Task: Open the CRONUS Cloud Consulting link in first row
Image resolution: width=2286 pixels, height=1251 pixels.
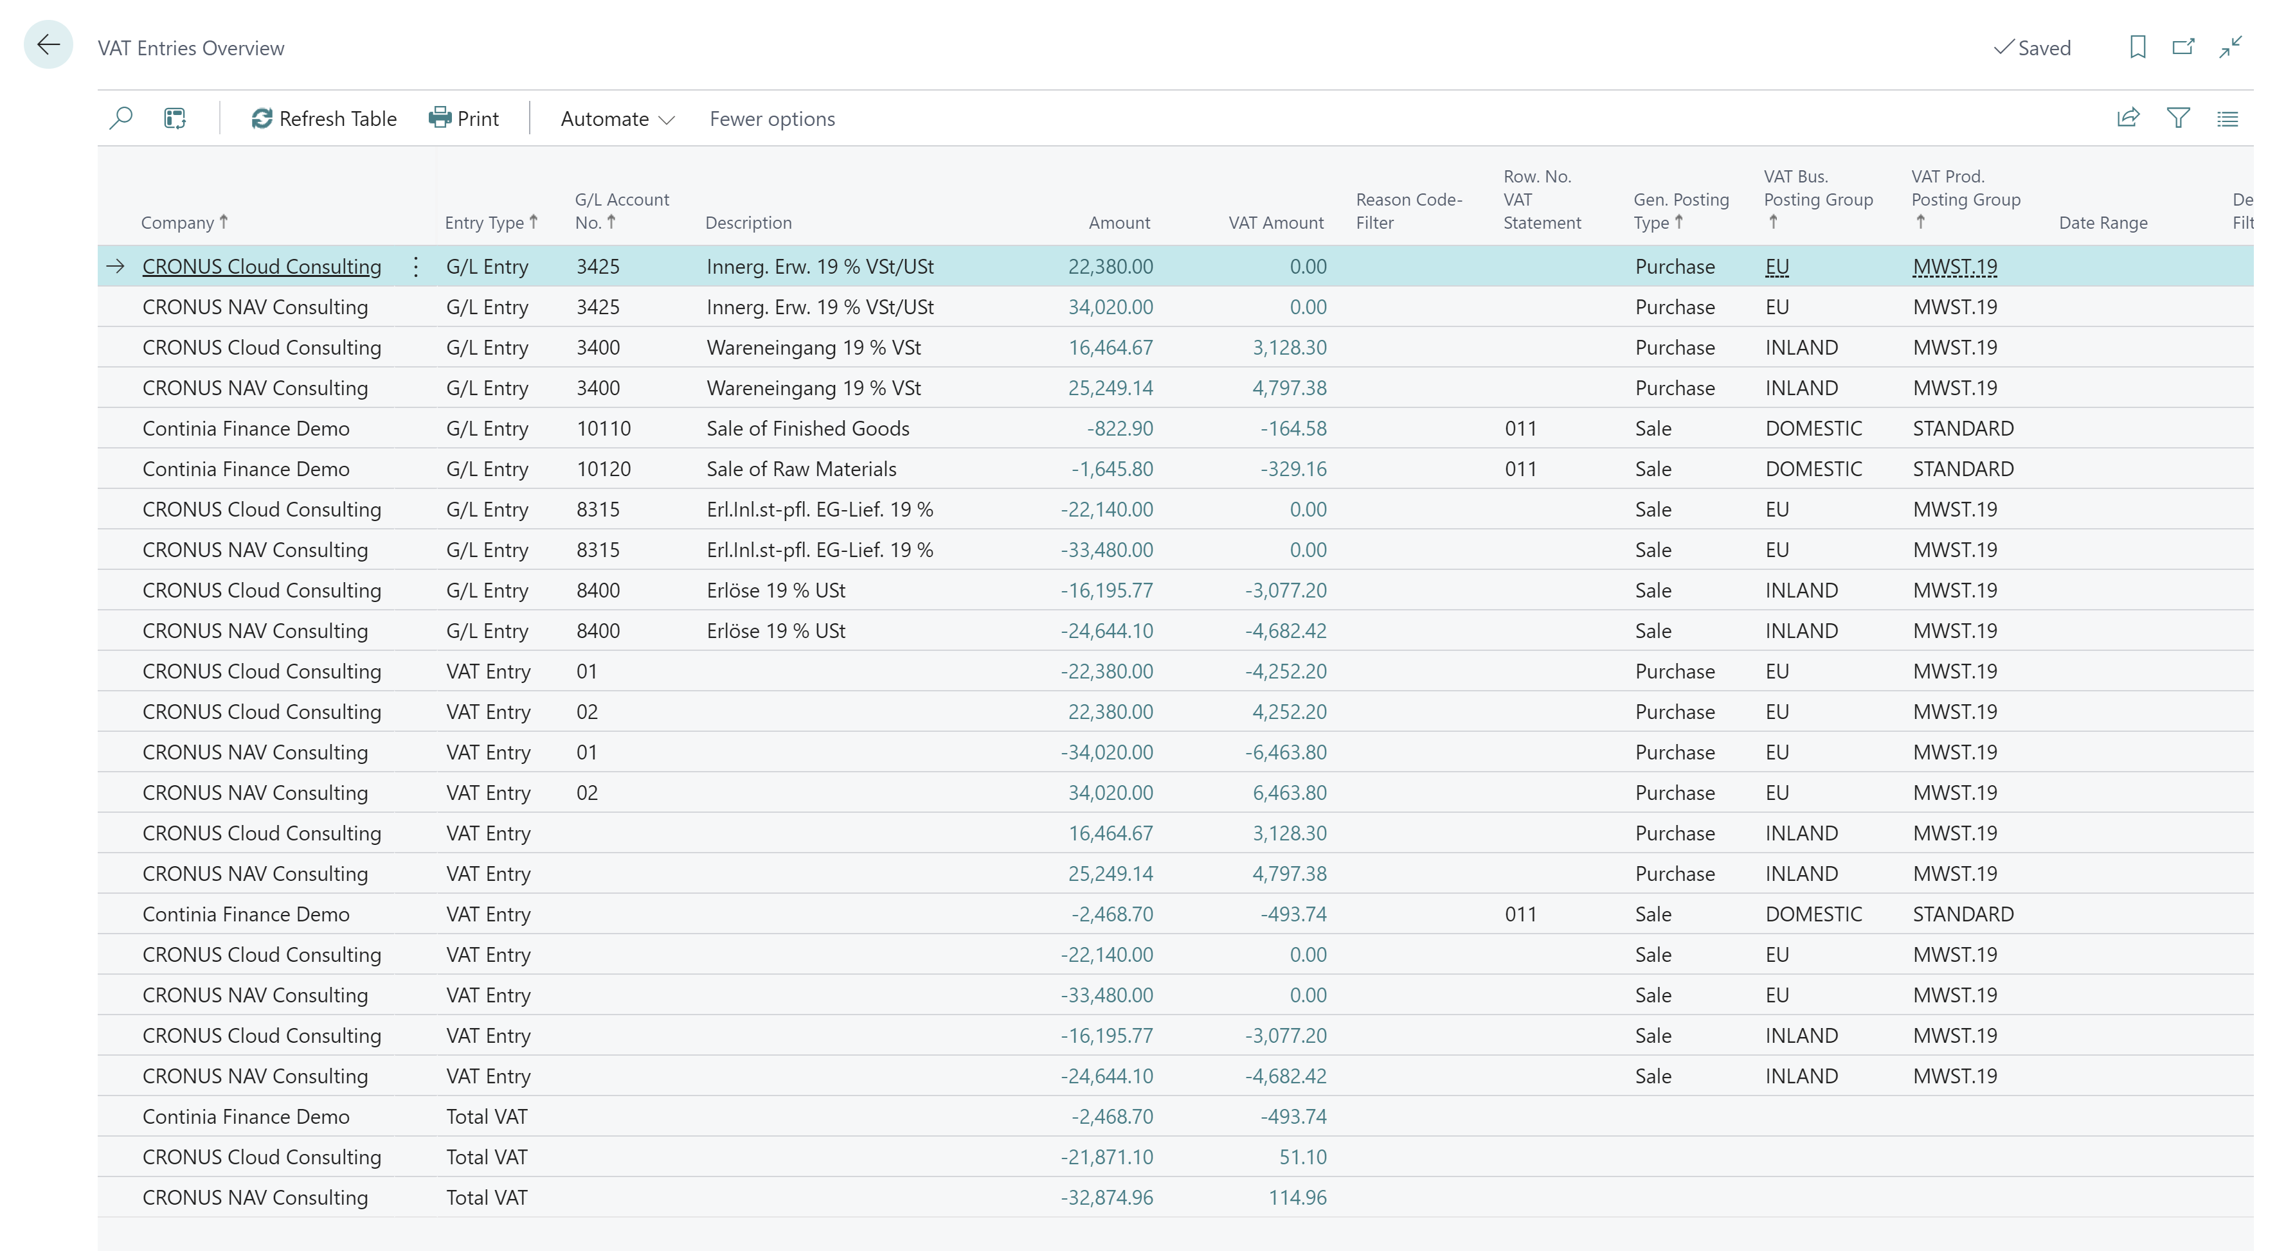Action: click(x=262, y=266)
